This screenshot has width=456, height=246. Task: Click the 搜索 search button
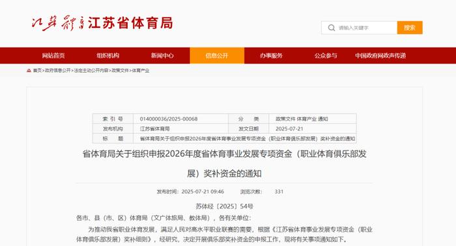(410, 28)
